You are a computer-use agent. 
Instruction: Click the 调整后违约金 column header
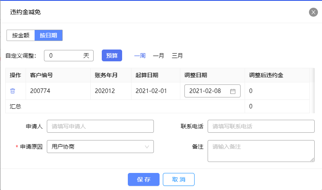pos(277,75)
